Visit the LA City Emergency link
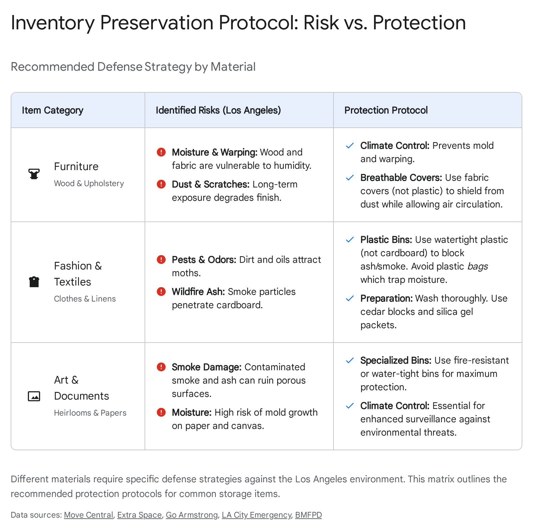The height and width of the screenshot is (531, 533). 256,515
